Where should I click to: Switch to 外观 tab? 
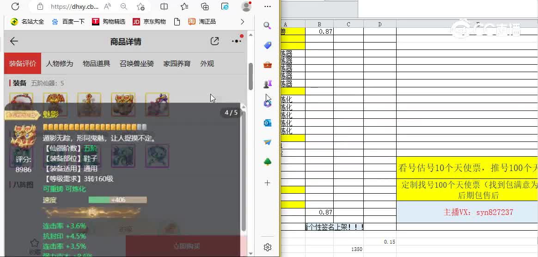(207, 63)
